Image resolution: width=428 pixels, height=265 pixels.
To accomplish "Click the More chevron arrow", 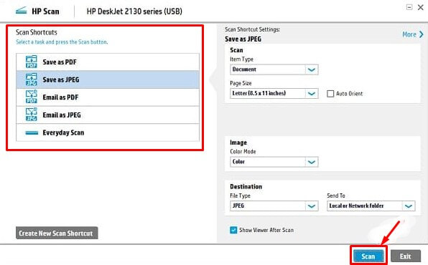I will point(421,34).
